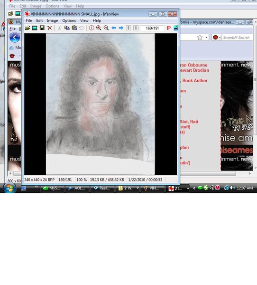
Task: Click 'ewart Brodian' link on MySpace page
Action: point(194,70)
